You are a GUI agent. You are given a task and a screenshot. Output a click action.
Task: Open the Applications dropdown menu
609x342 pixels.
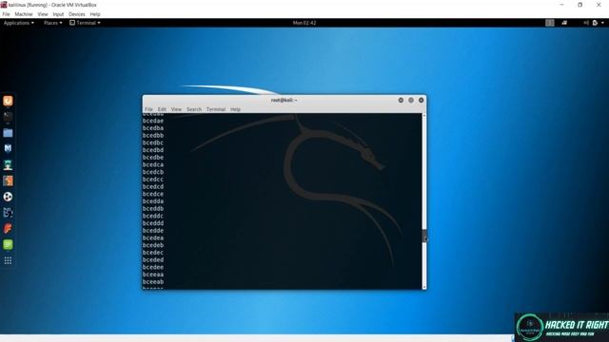click(x=19, y=23)
